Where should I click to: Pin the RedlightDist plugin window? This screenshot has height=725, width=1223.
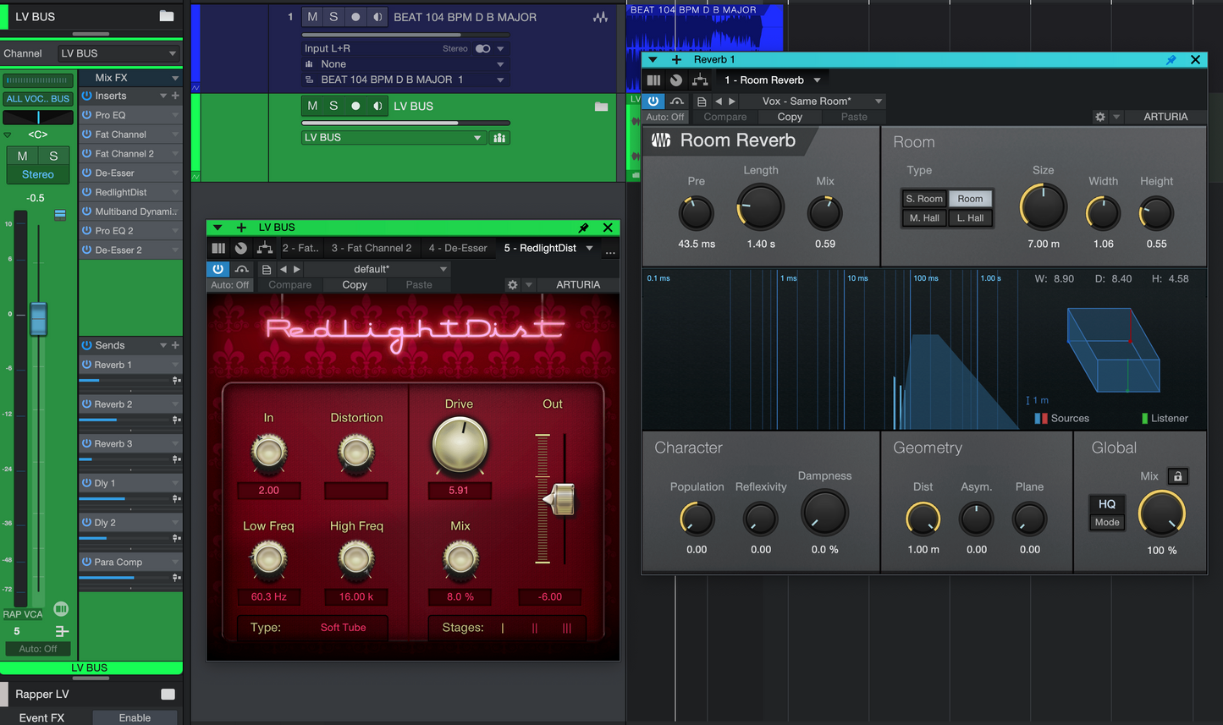click(x=583, y=228)
